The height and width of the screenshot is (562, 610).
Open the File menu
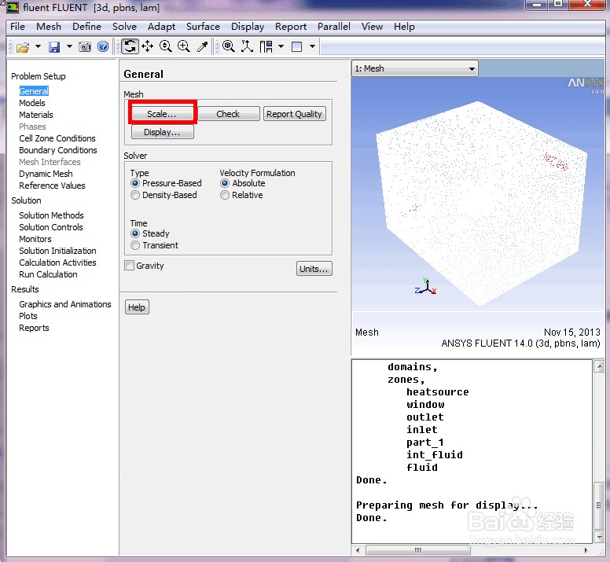(17, 27)
